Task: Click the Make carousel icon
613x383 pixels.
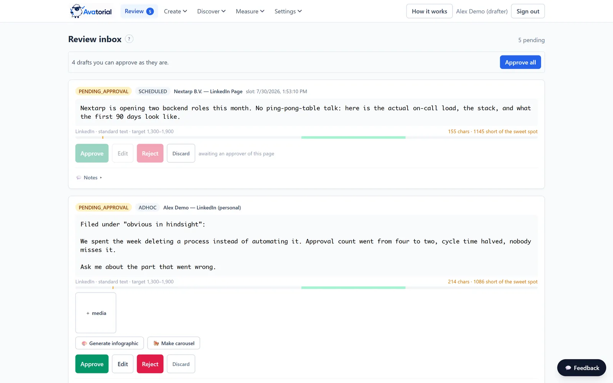Action: pyautogui.click(x=156, y=344)
